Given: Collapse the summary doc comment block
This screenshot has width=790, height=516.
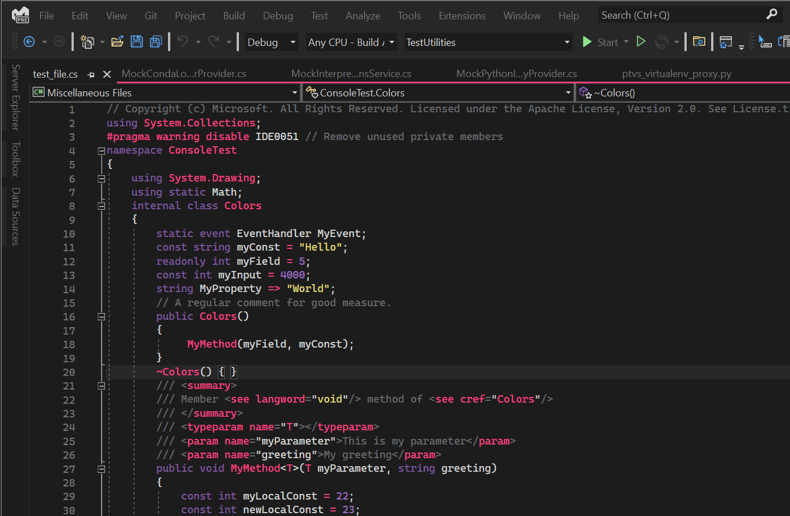Looking at the screenshot, I should click(x=102, y=386).
